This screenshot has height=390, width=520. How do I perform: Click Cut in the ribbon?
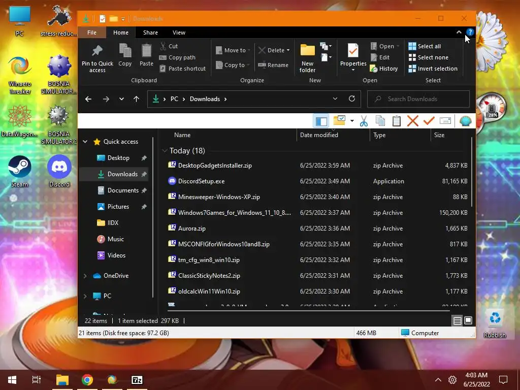169,46
